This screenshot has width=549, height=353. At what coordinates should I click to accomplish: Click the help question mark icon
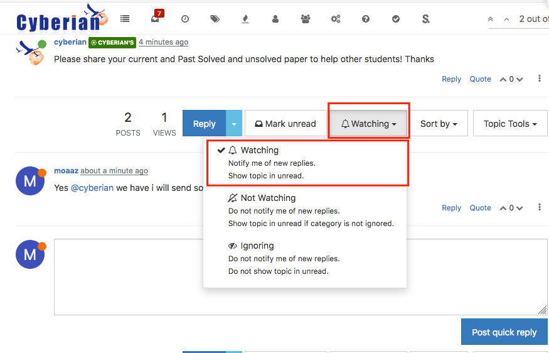point(366,19)
